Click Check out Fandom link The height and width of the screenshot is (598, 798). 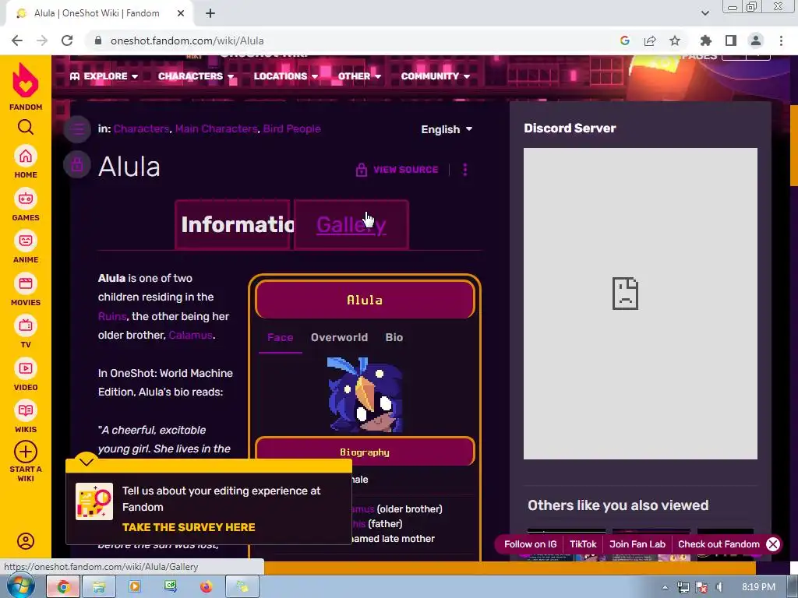coord(719,544)
